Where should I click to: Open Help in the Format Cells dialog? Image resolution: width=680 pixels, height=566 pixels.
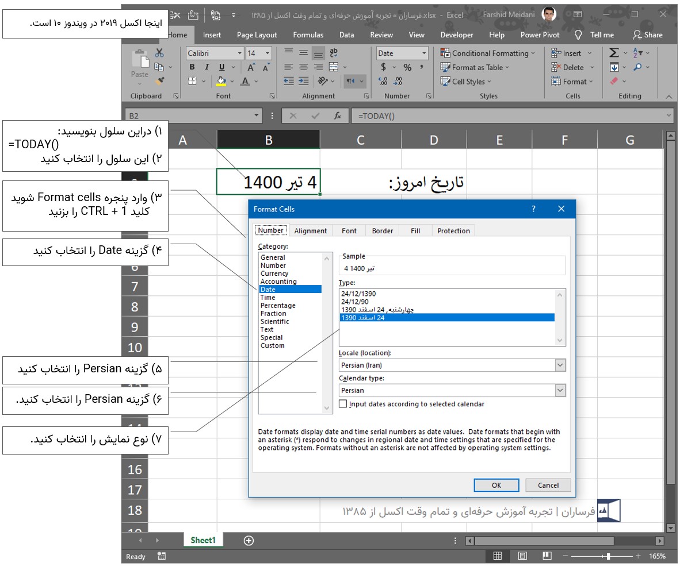click(x=533, y=209)
